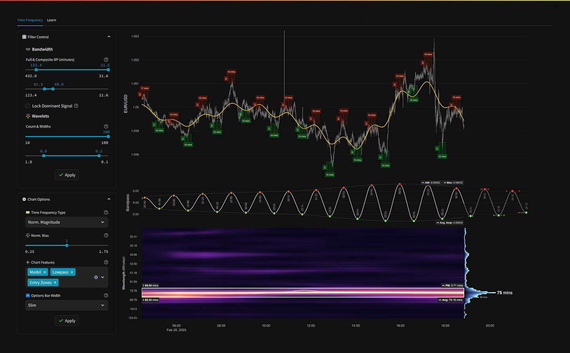The image size is (570, 353).
Task: Click help icon next to Lock Dominant Signal
Action: [x=76, y=106]
